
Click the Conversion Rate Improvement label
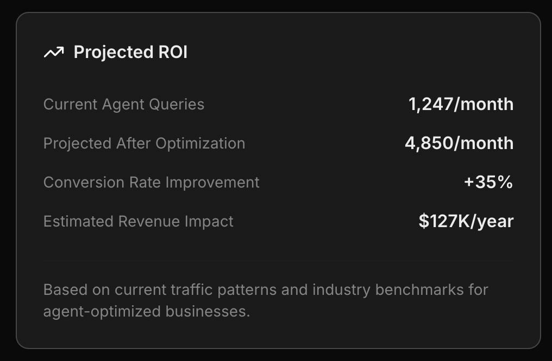(152, 182)
